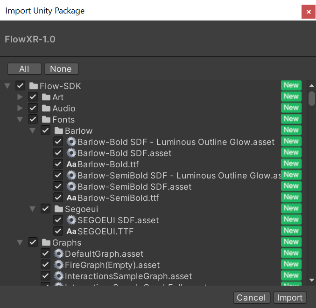This screenshot has height=308, width=316.
Task: Click the Aa font icon for SEGOEUI.TTF
Action: [x=71, y=232]
